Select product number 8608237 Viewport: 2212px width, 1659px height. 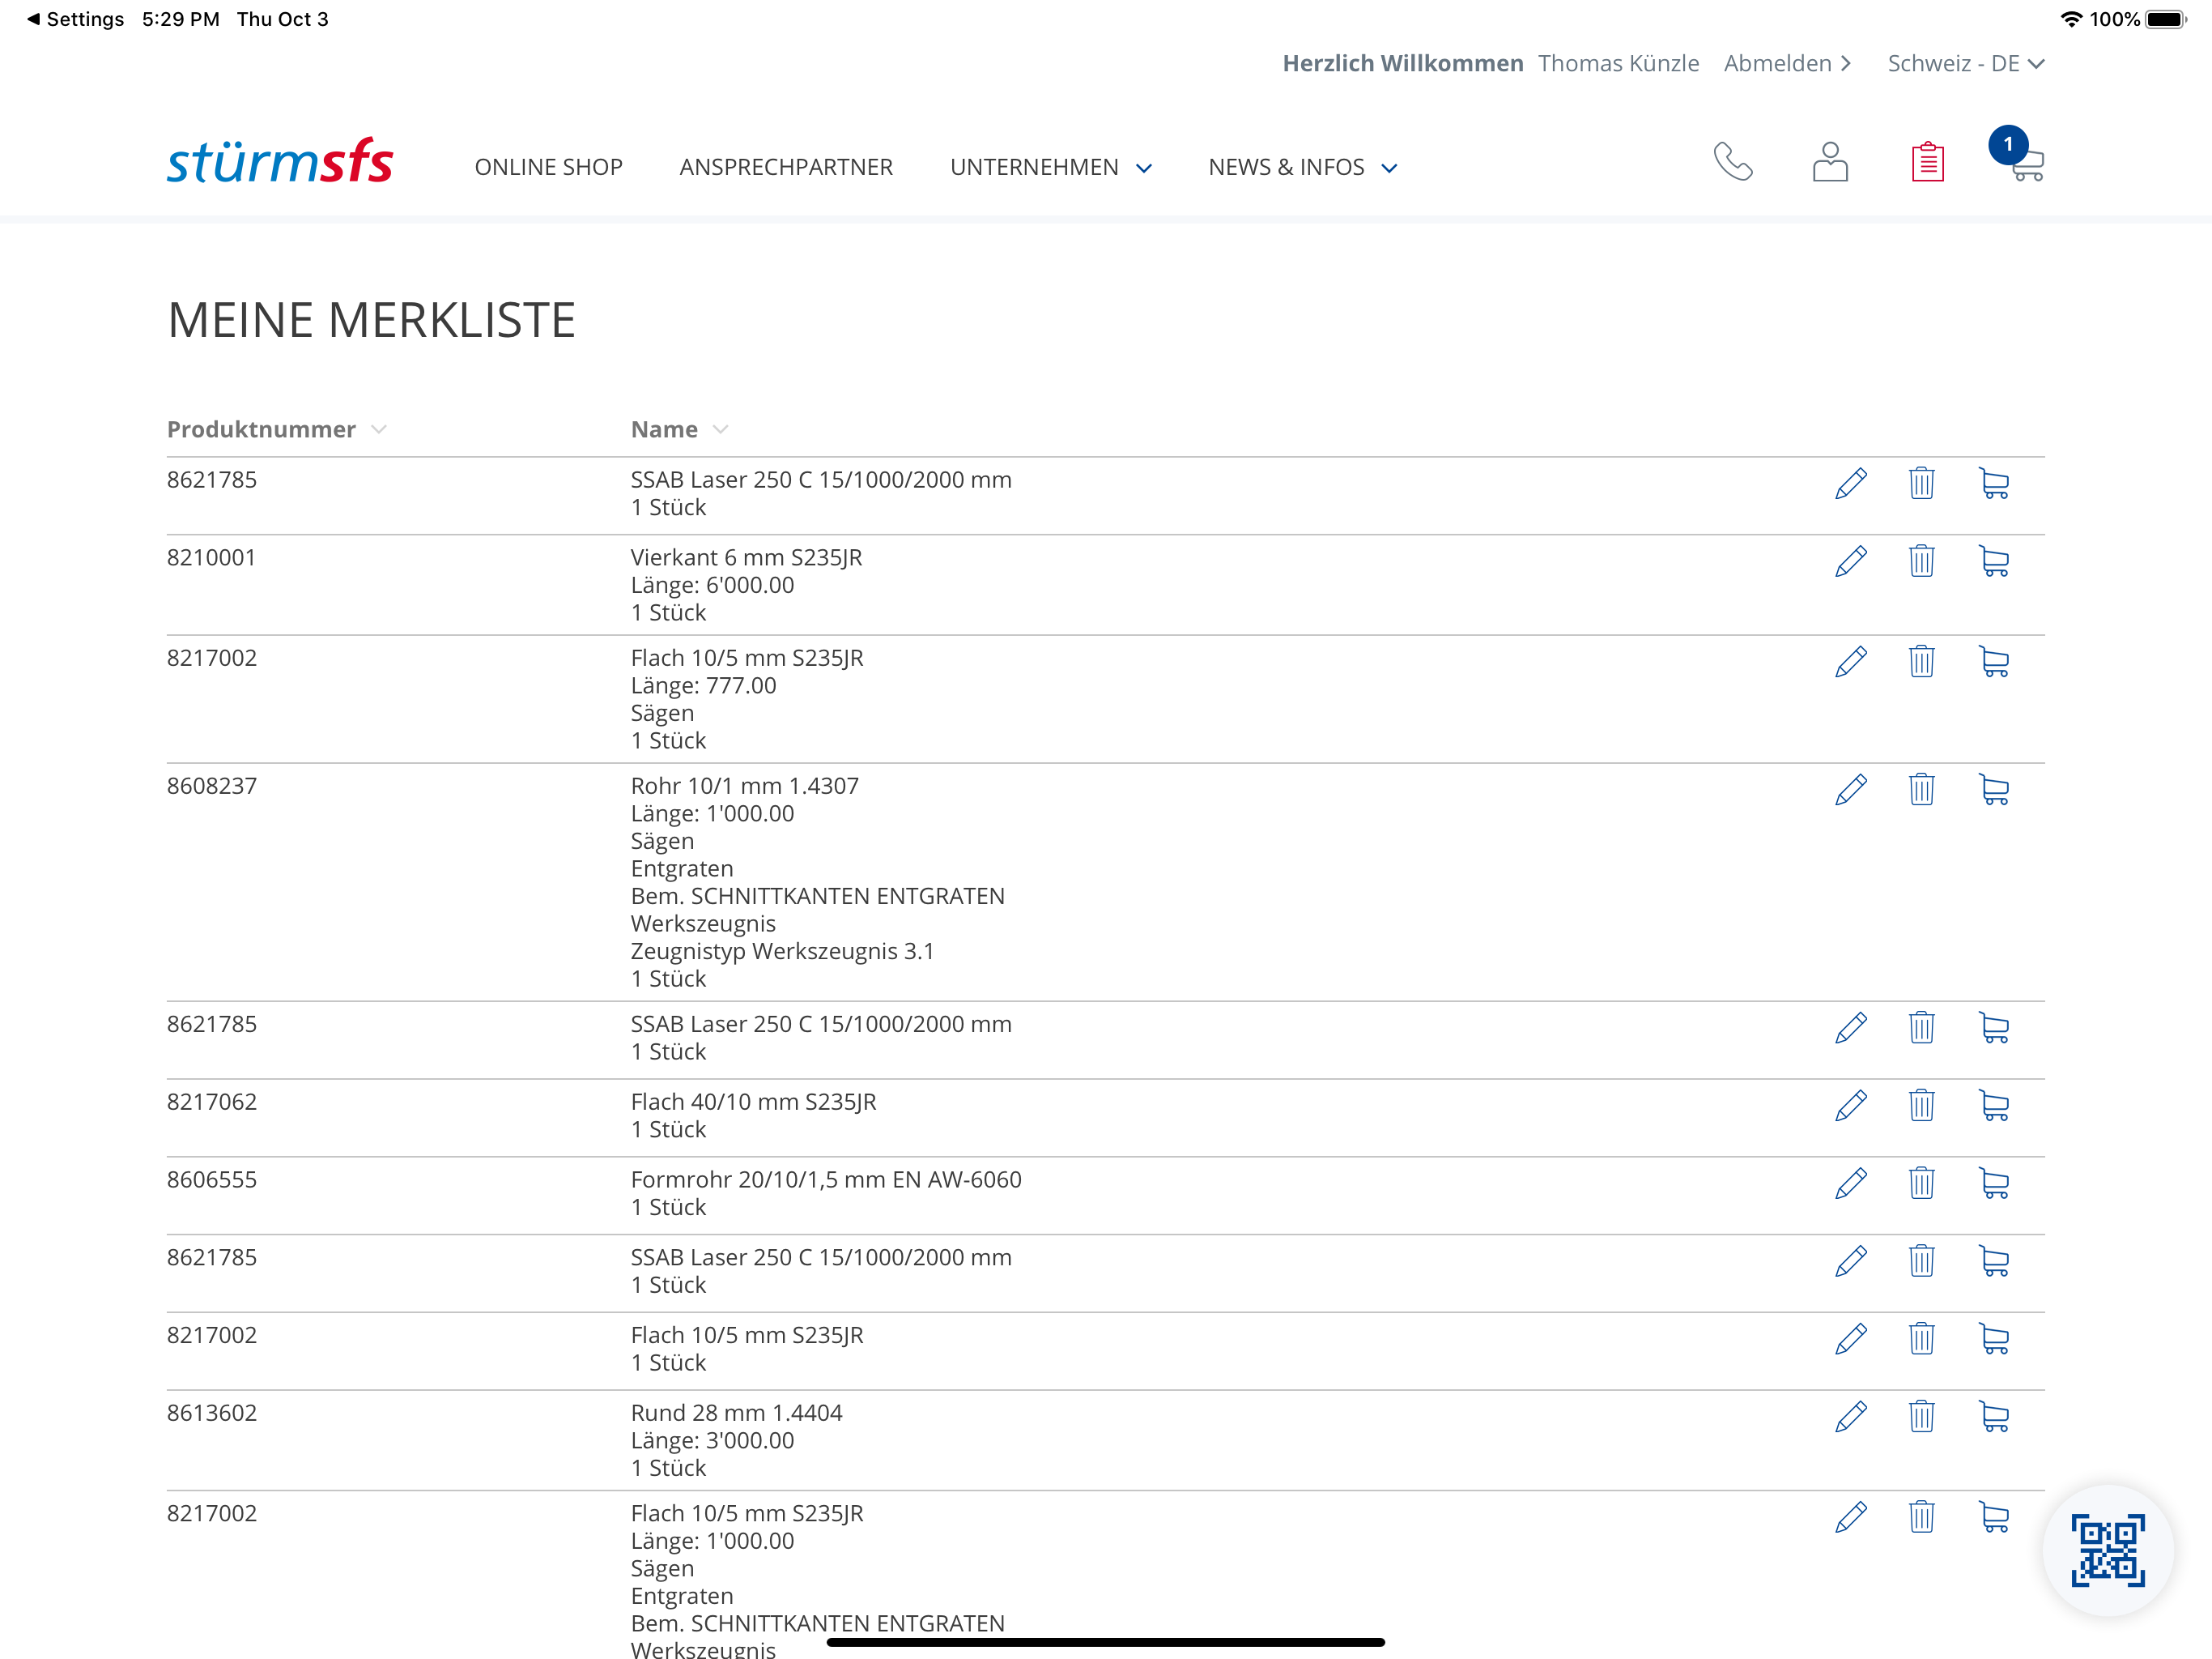[211, 786]
